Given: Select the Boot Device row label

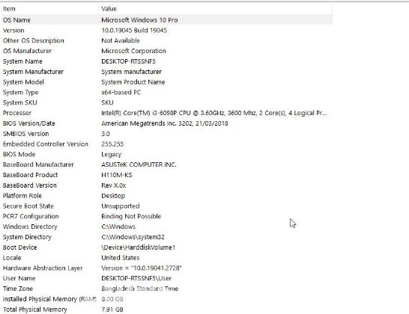Looking at the screenshot, I should (19, 247).
